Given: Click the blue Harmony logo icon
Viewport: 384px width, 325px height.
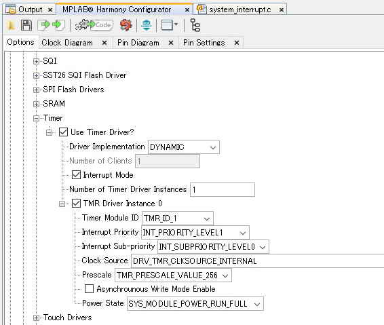Looking at the screenshot, I should coord(147,25).
